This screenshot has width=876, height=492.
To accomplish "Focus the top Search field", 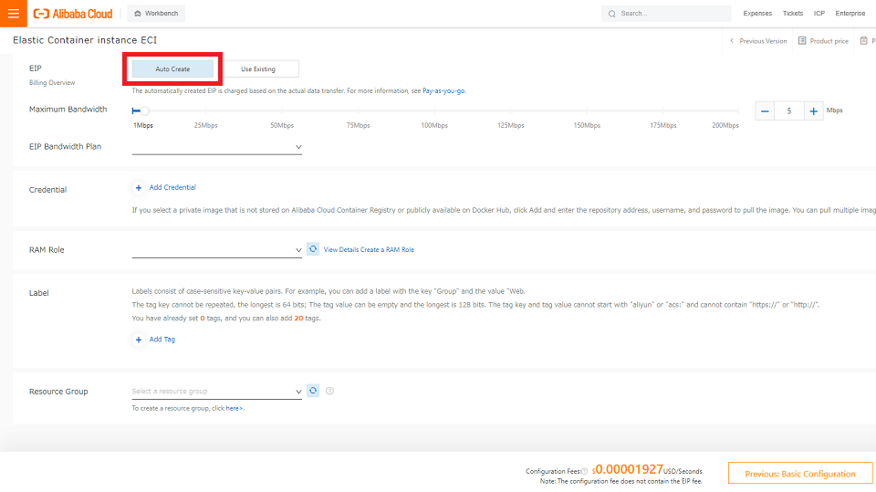I will click(666, 14).
